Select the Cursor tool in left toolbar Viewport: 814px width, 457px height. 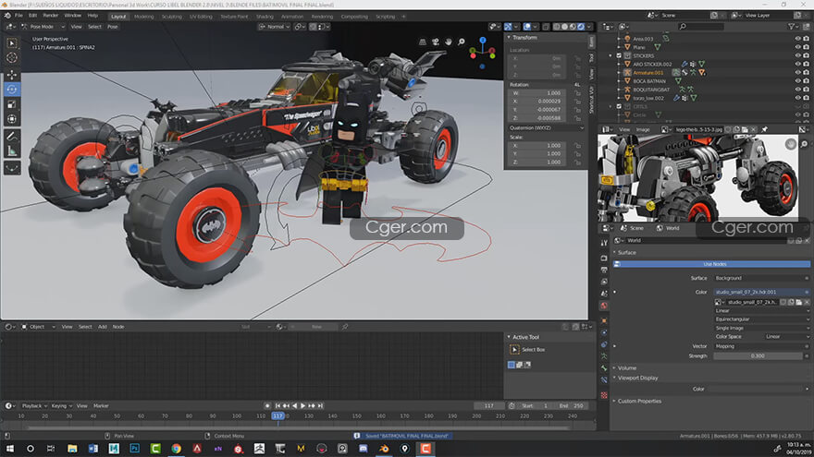[12, 57]
